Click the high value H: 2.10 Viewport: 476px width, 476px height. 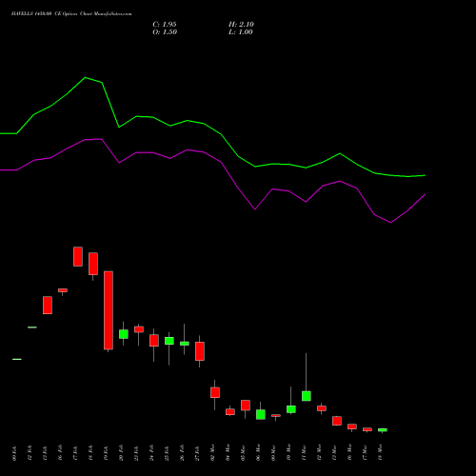pyautogui.click(x=241, y=25)
